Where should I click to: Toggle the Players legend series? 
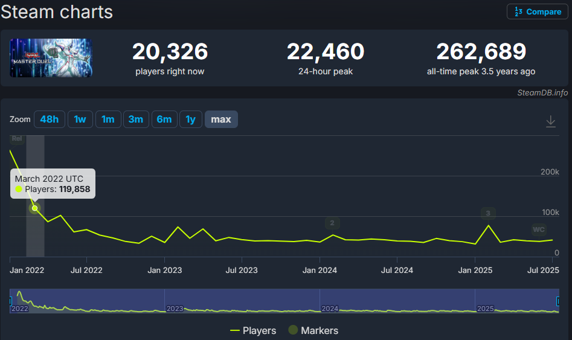point(253,330)
